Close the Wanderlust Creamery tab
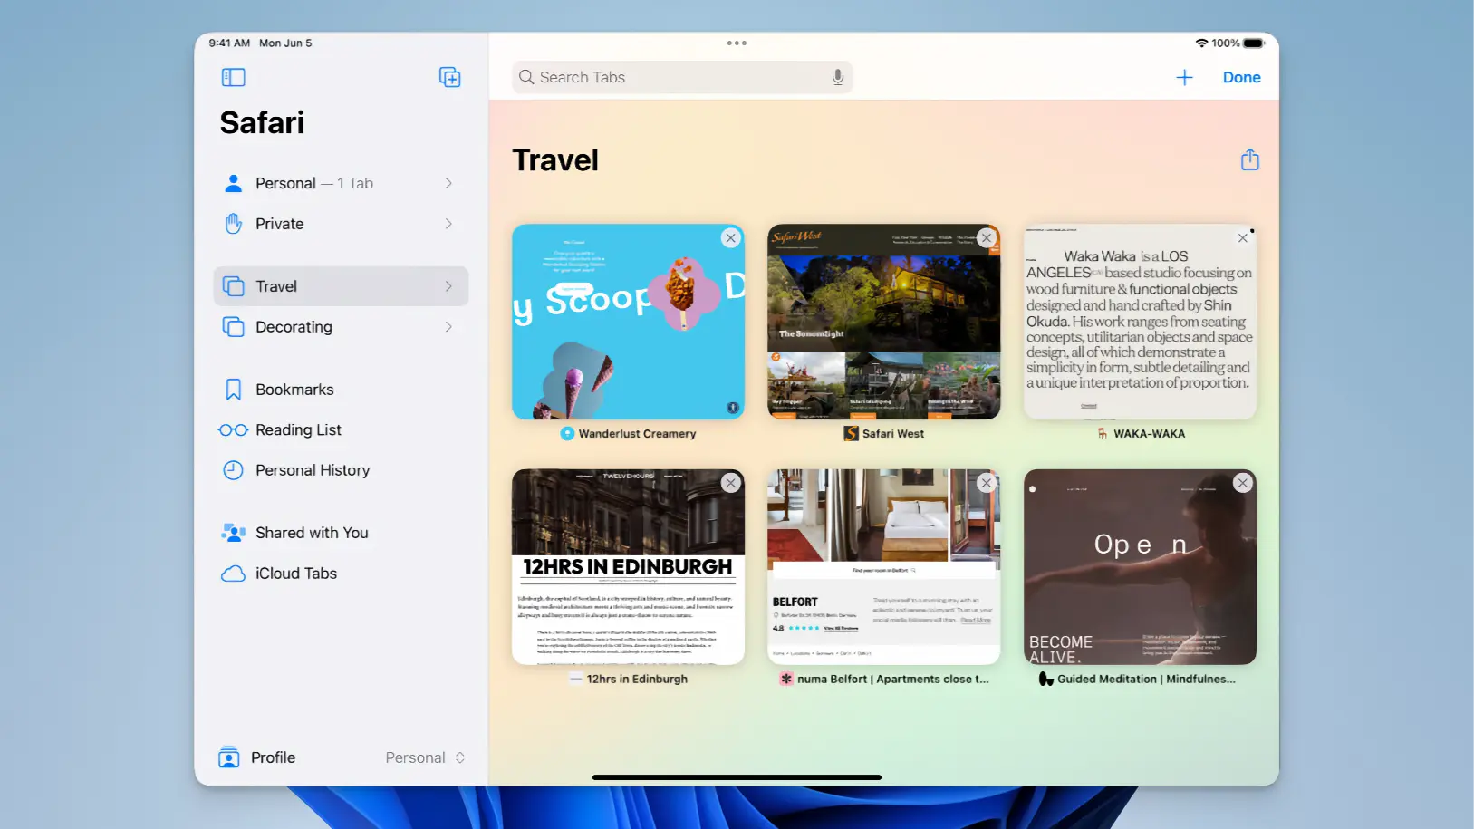 coord(731,237)
